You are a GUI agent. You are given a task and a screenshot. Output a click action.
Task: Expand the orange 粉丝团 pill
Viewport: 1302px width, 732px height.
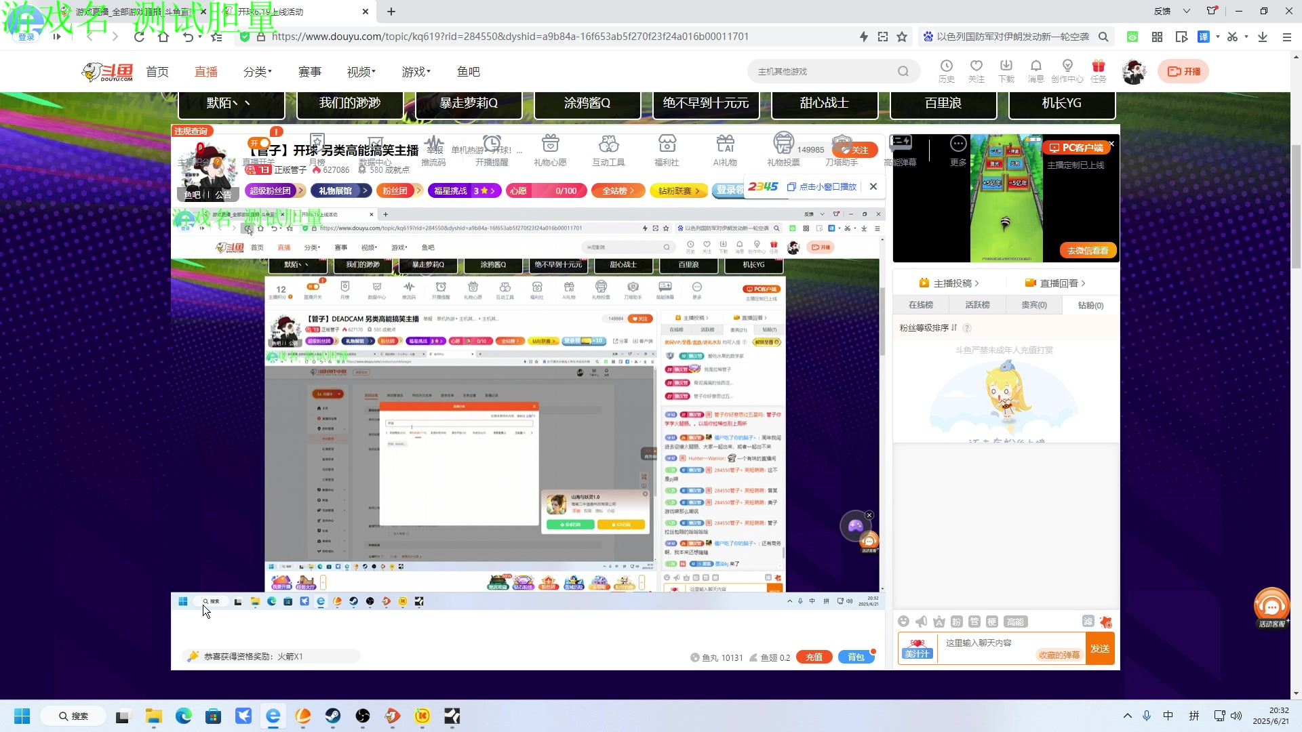pyautogui.click(x=399, y=191)
